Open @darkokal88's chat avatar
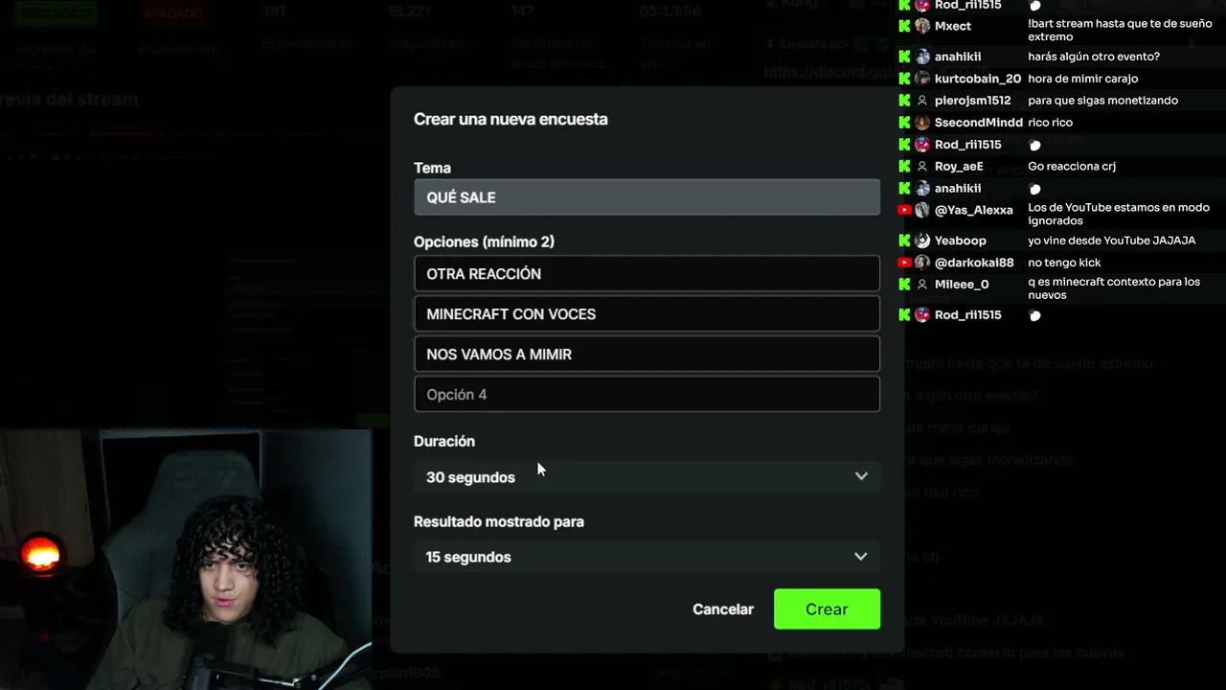 (922, 263)
